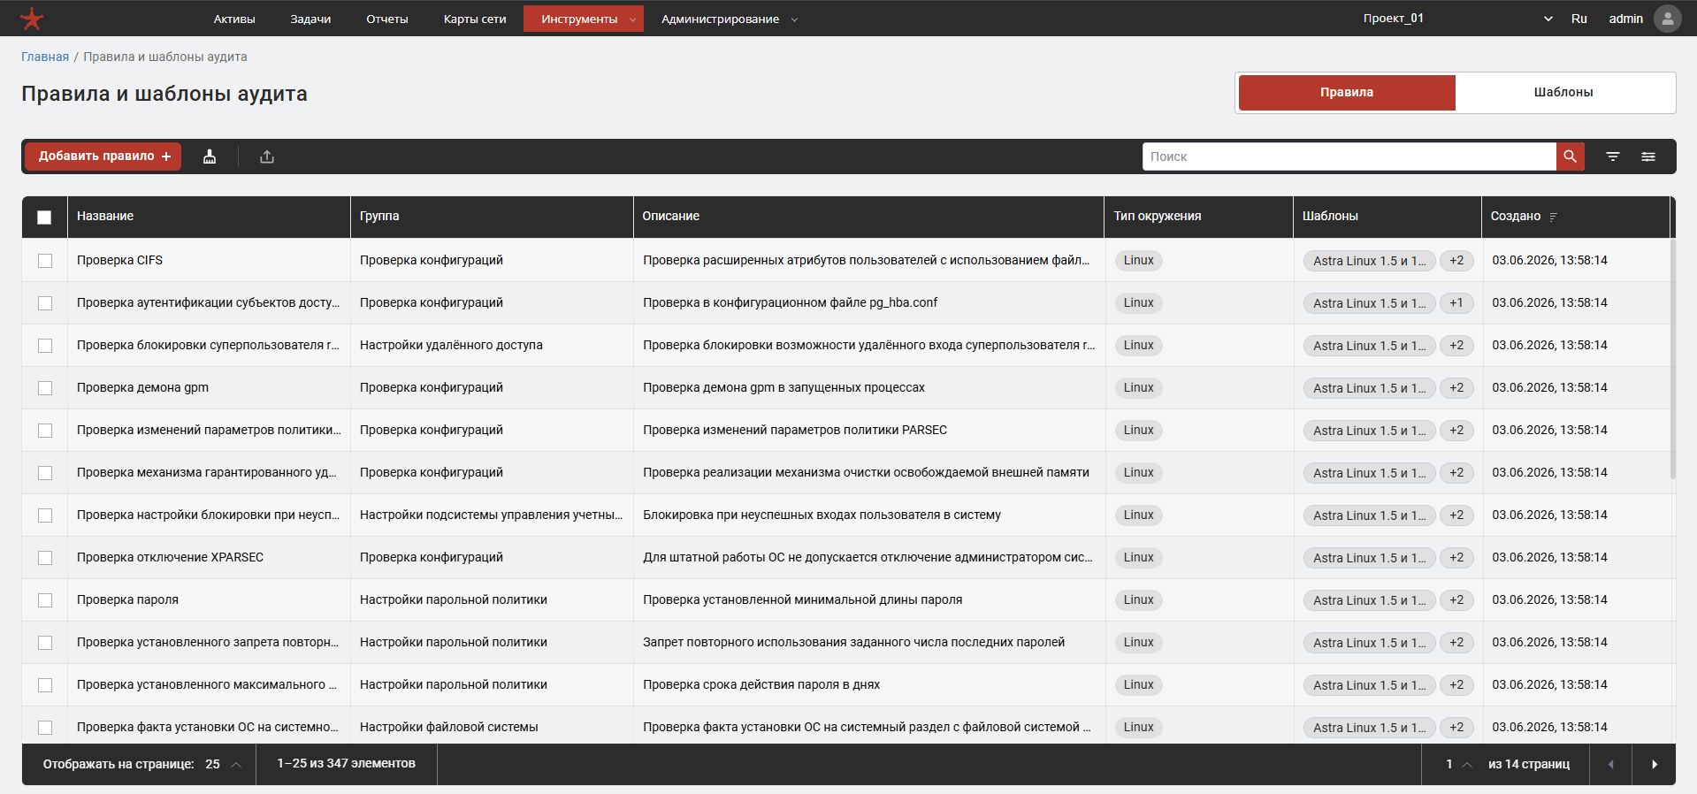Image resolution: width=1697 pixels, height=794 pixels.
Task: Open the Карты сети menu
Action: click(x=475, y=19)
